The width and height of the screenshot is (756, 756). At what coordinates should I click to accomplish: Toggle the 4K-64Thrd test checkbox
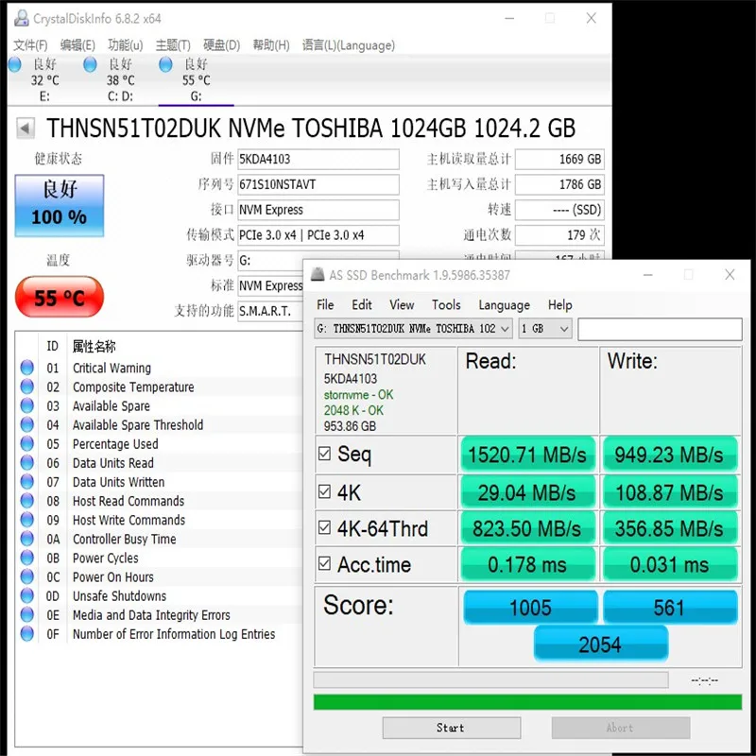pyautogui.click(x=323, y=528)
